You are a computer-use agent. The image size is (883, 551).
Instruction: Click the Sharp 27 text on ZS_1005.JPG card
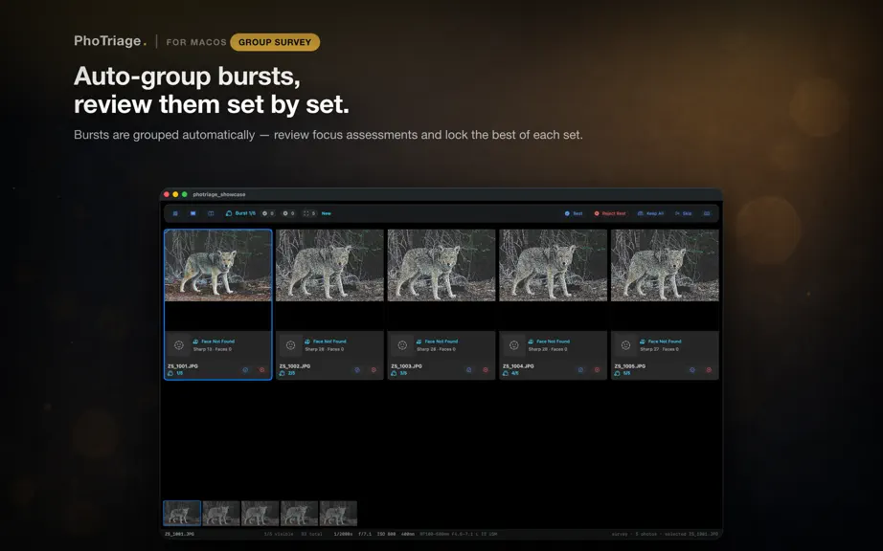pyautogui.click(x=649, y=349)
